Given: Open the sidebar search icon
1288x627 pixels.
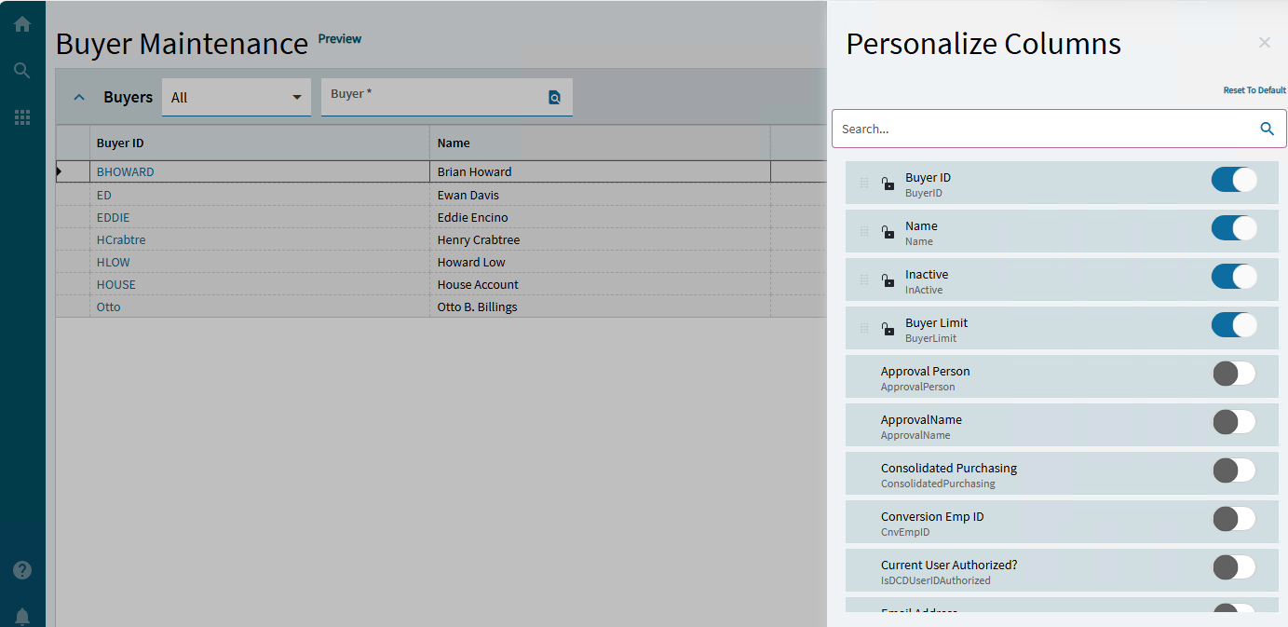Looking at the screenshot, I should (22, 71).
